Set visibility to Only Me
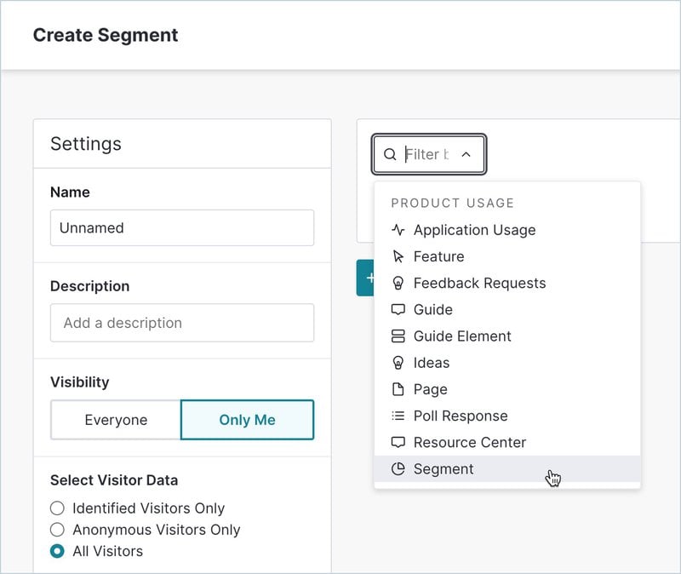The width and height of the screenshot is (681, 574). [x=247, y=420]
